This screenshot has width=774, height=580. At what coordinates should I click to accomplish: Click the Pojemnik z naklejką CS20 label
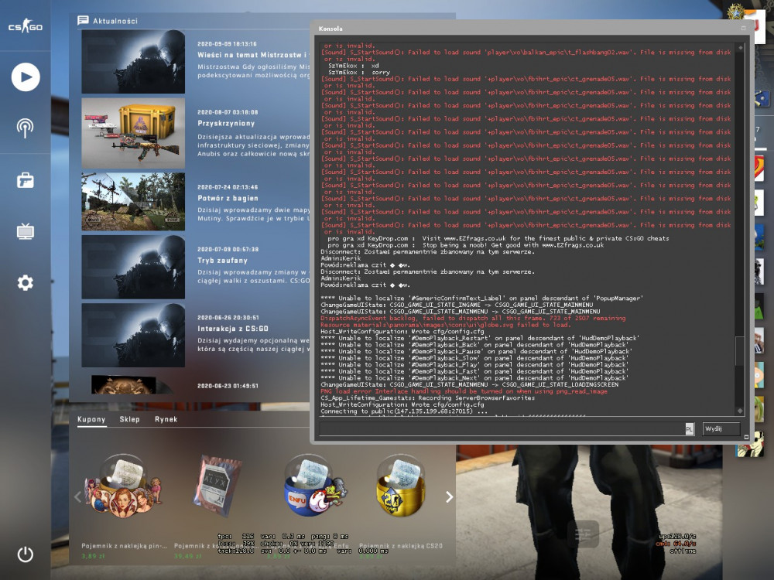(401, 546)
